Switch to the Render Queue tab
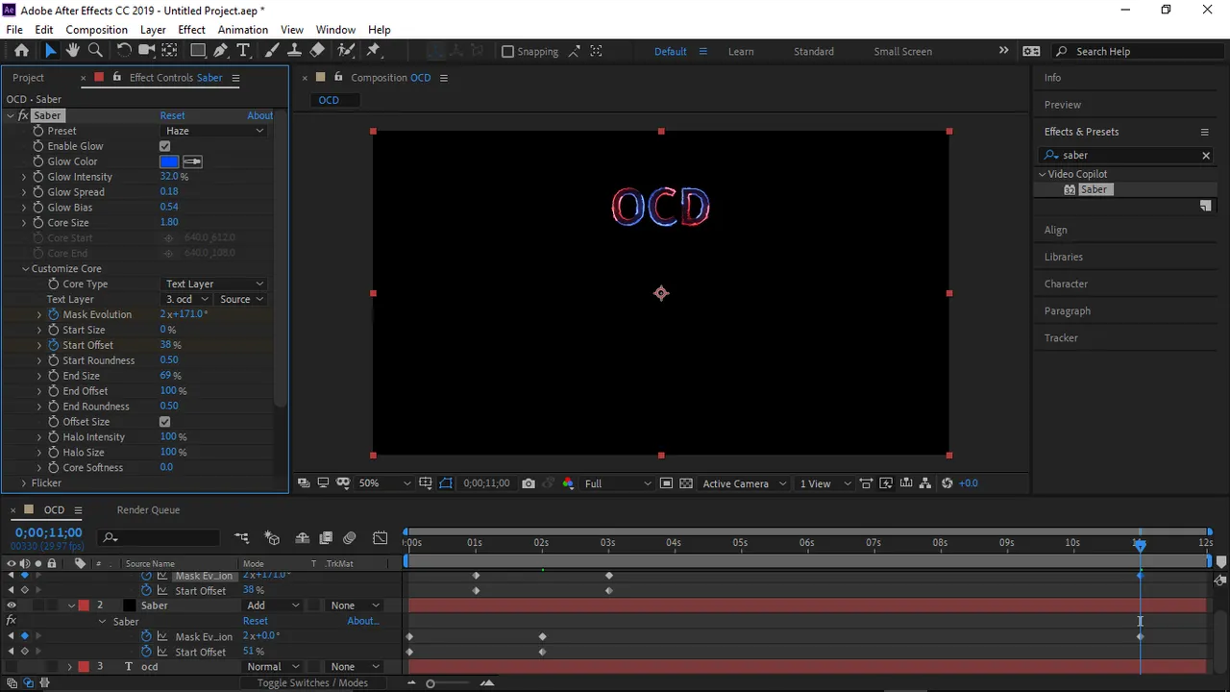This screenshot has width=1230, height=692. [x=148, y=510]
